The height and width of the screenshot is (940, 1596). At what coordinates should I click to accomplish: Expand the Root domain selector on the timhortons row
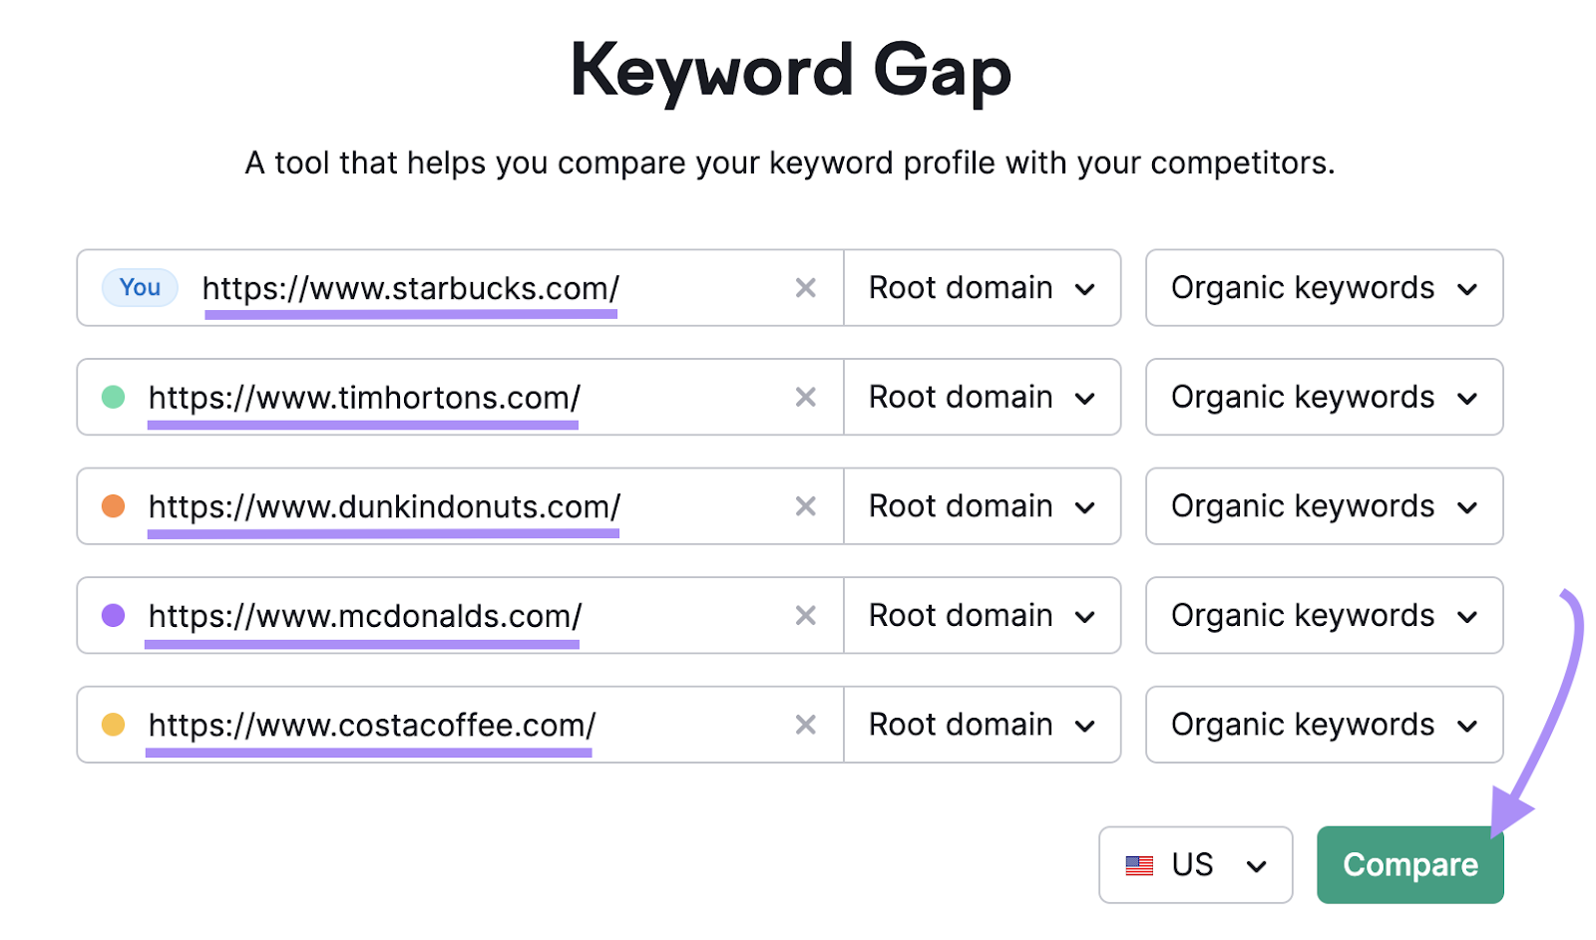(x=983, y=397)
